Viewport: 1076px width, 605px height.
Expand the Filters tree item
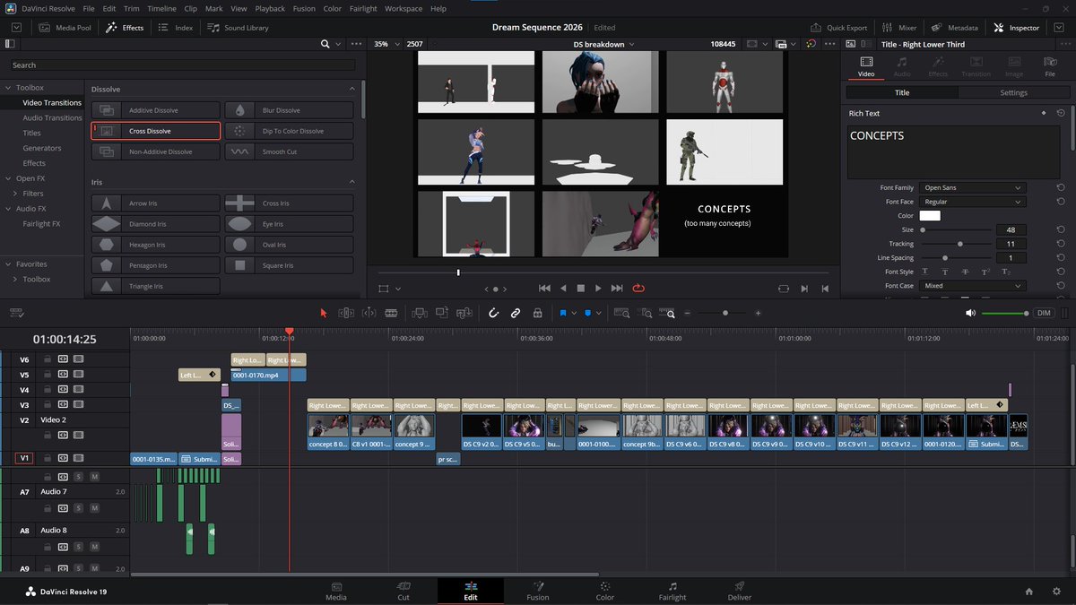(x=15, y=194)
